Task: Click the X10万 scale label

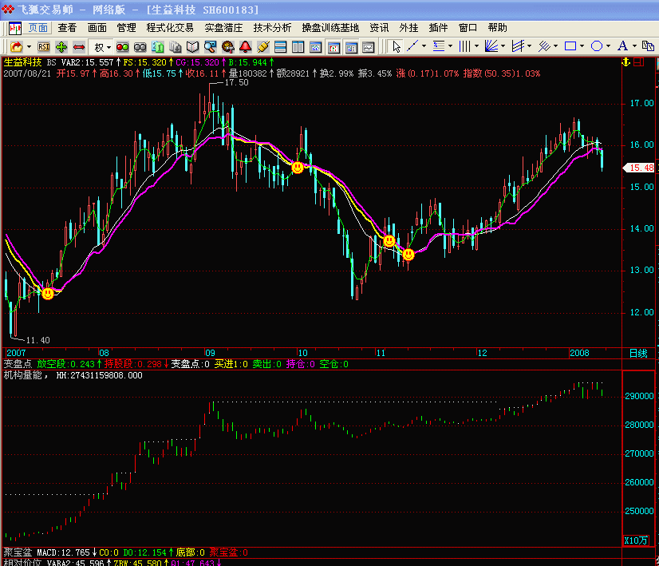Action: click(x=636, y=540)
